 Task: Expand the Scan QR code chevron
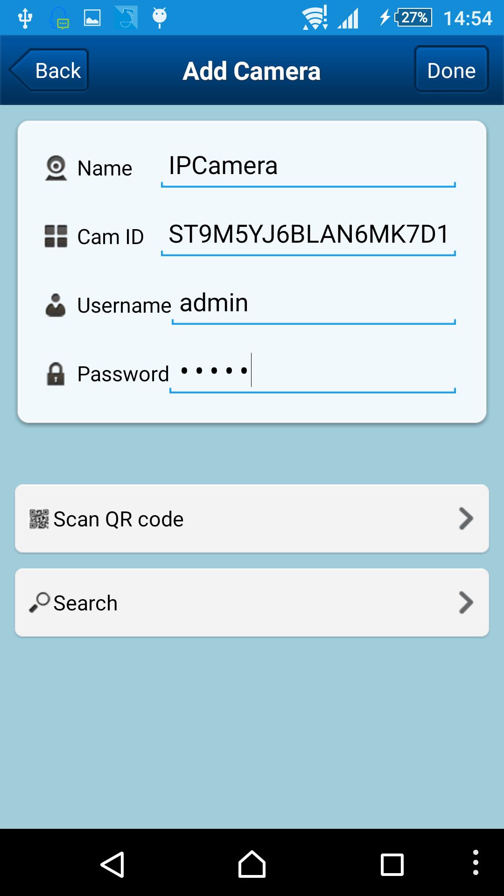[466, 518]
